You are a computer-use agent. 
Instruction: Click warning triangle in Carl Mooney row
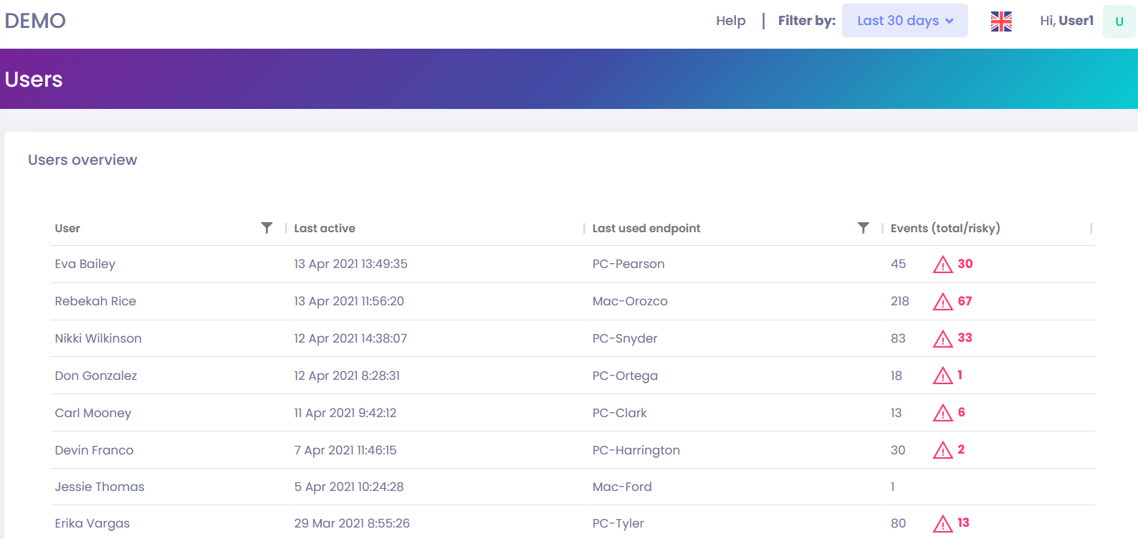click(942, 413)
